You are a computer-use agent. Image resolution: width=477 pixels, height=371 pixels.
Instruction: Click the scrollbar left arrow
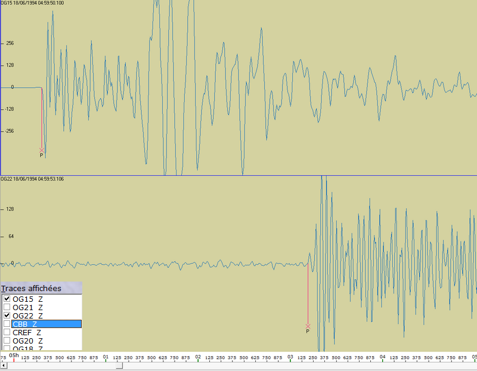(4, 364)
